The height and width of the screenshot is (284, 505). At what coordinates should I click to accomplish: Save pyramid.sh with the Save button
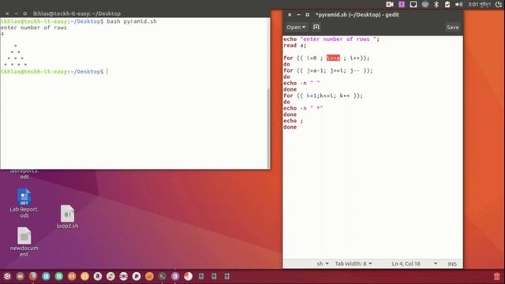(x=452, y=28)
